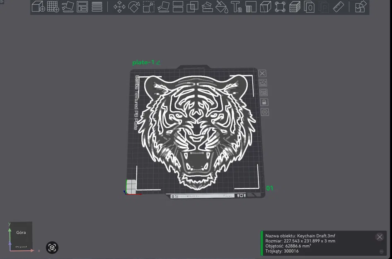The height and width of the screenshot is (259, 392).
Task: Add a new object to the plate
Action: pyautogui.click(x=38, y=7)
